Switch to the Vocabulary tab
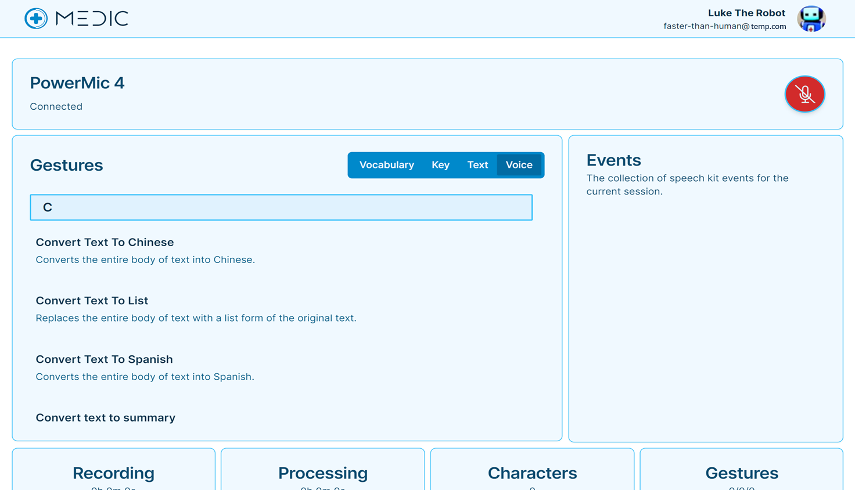Viewport: 855px width, 490px height. point(386,165)
